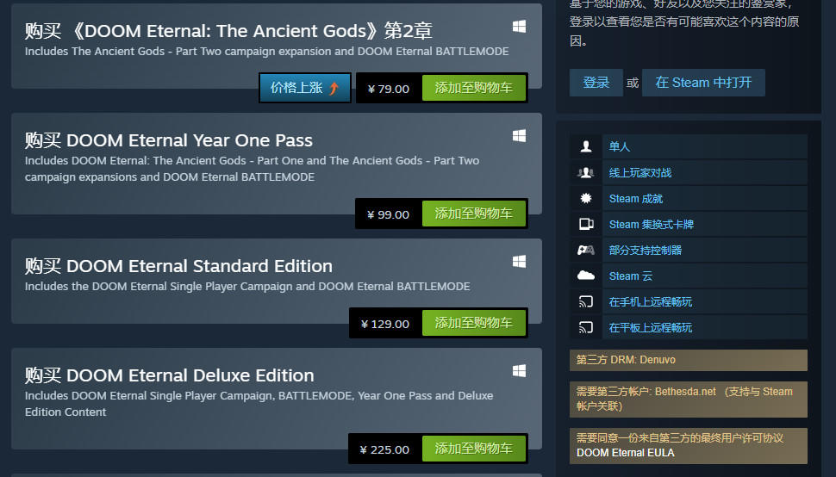The height and width of the screenshot is (477, 836).
Task: Click the 登录 login button
Action: (596, 83)
